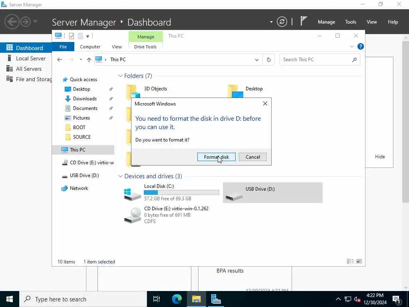The image size is (409, 307).
Task: Select All Servers in Server Manager
Action: pyautogui.click(x=26, y=69)
